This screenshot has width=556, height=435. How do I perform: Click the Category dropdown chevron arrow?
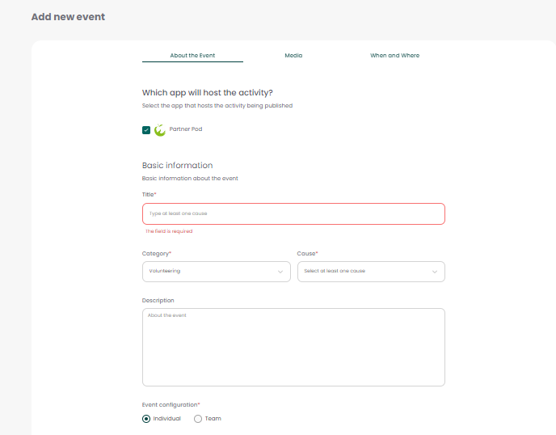pyautogui.click(x=280, y=272)
